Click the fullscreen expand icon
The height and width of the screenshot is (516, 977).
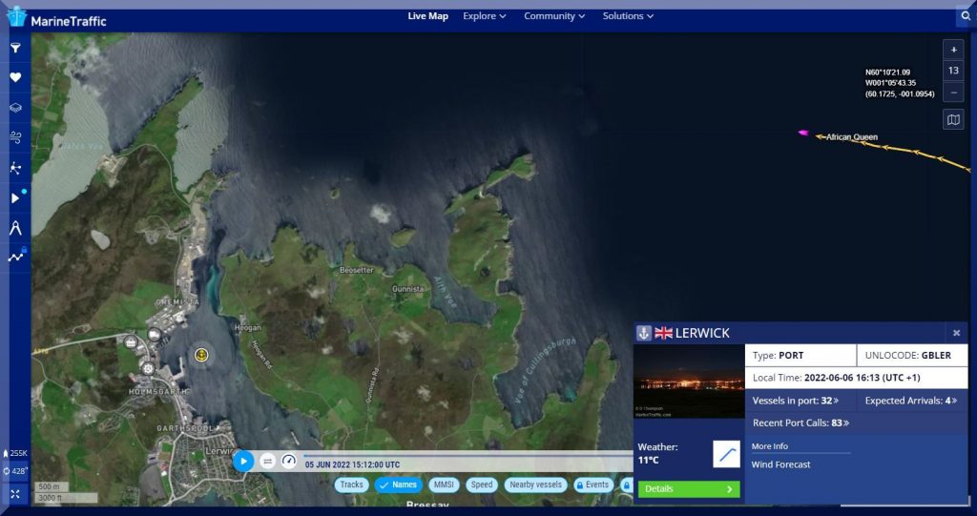15,494
